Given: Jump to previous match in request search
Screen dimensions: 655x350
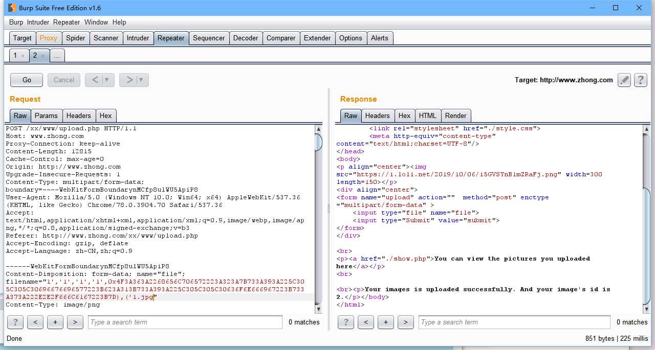Looking at the screenshot, I should (35, 322).
